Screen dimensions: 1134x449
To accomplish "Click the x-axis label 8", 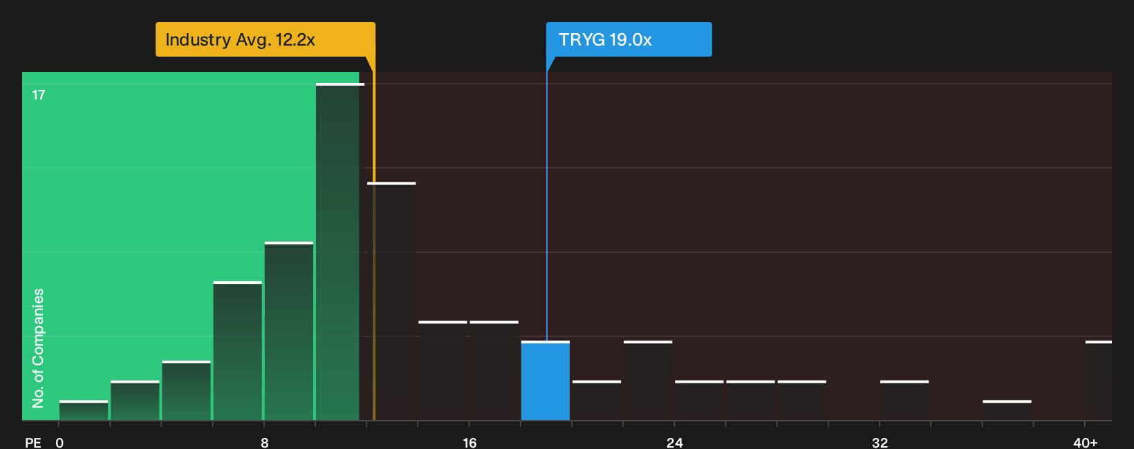I will point(265,442).
